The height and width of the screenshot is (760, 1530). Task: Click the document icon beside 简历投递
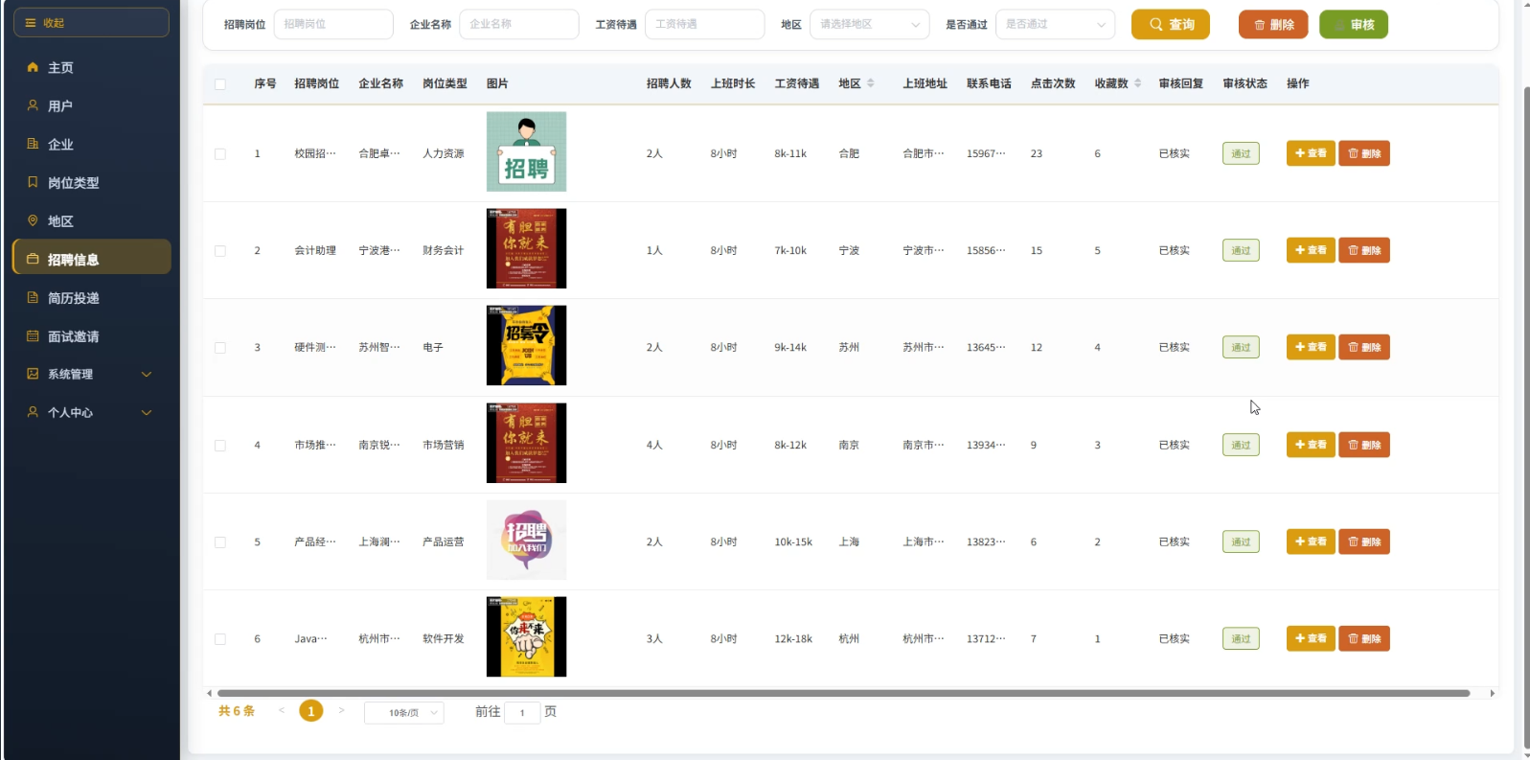(x=33, y=298)
